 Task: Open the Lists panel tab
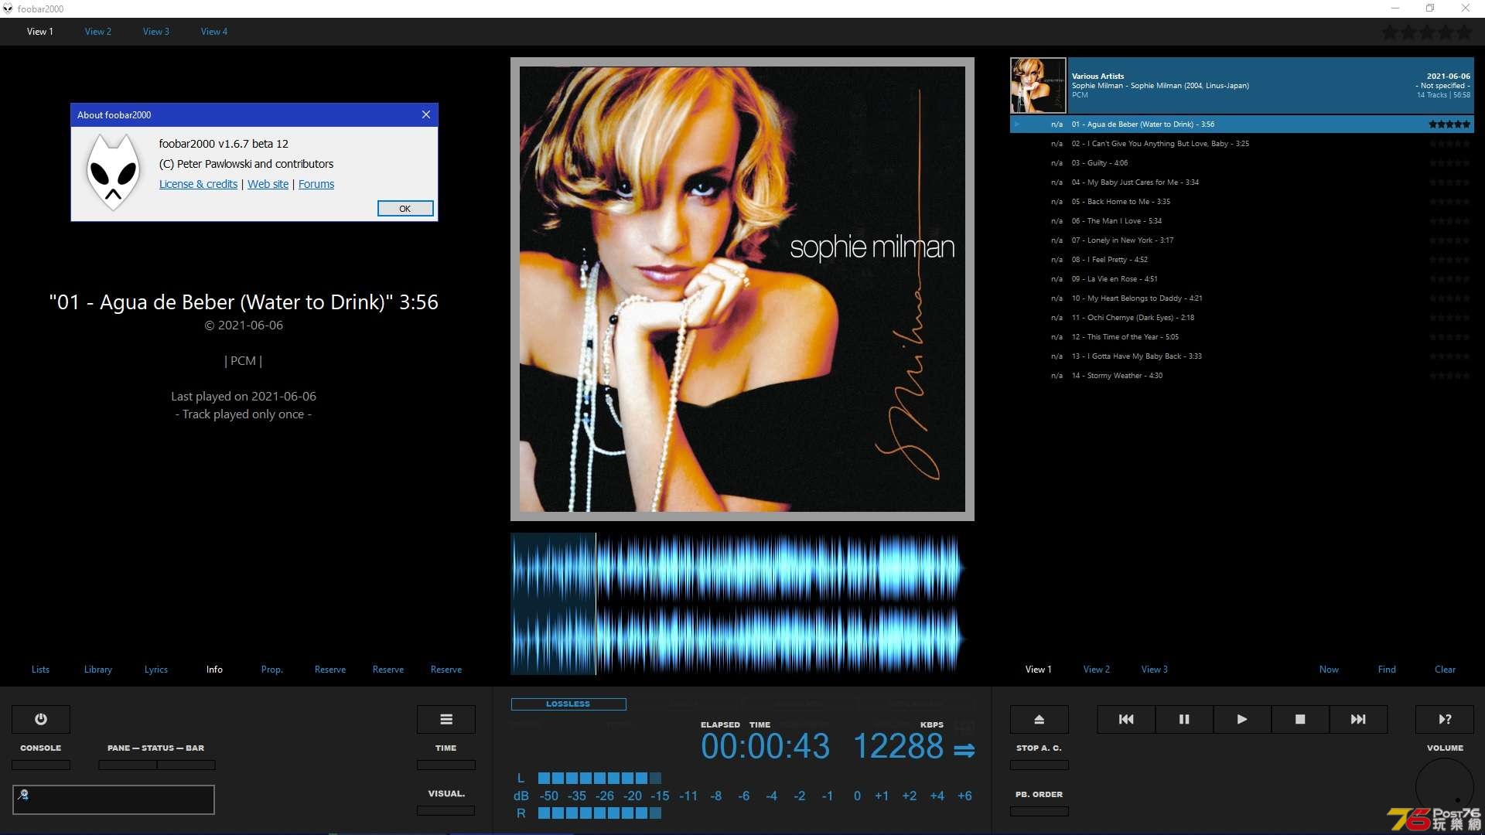click(40, 670)
